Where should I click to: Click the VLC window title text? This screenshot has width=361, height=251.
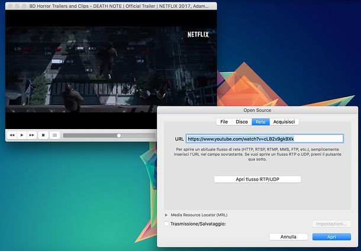click(x=119, y=7)
